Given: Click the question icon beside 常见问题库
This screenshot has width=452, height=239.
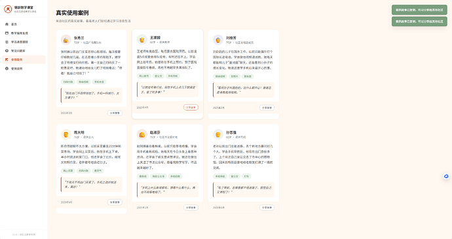Looking at the screenshot, I should tap(7, 50).
